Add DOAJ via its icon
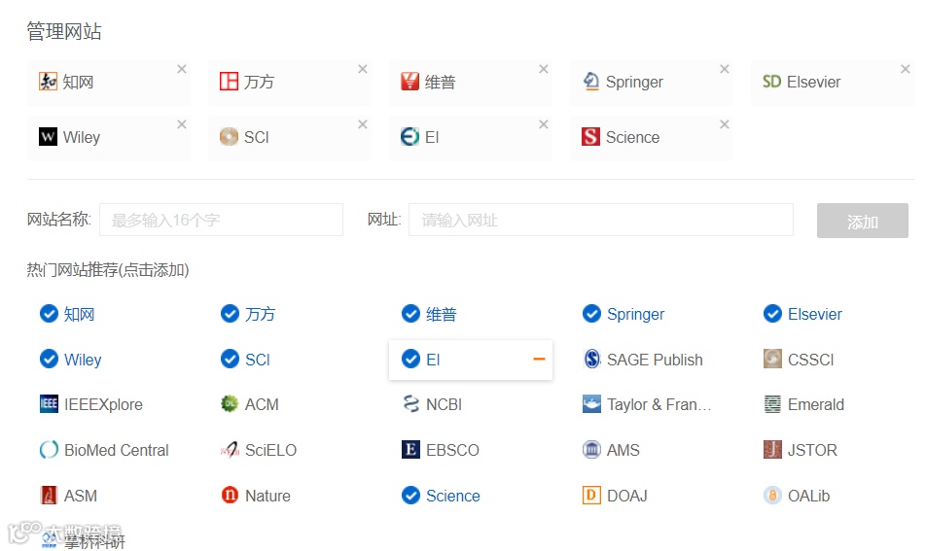The width and height of the screenshot is (926, 551). click(x=591, y=495)
